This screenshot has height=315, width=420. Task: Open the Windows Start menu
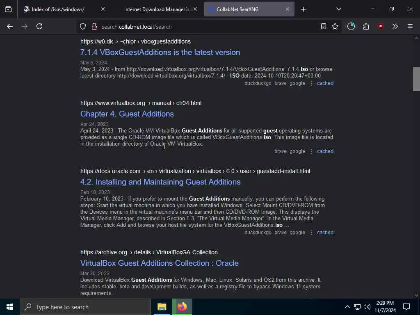(10, 307)
